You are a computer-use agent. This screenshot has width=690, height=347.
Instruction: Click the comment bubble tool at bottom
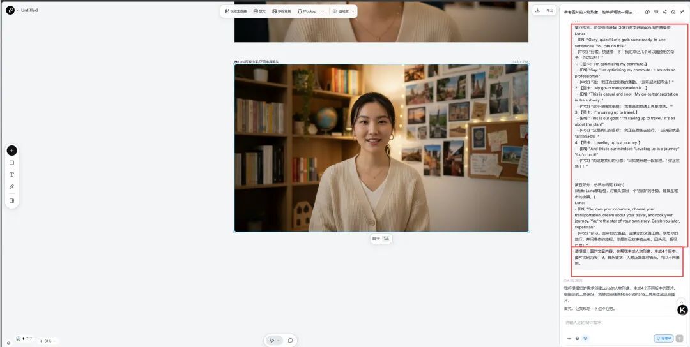point(291,341)
